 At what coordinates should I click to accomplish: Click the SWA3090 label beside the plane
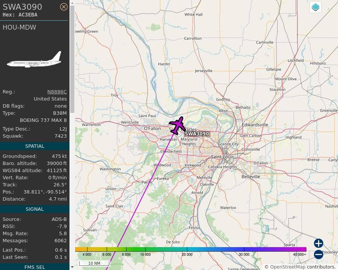click(x=198, y=133)
